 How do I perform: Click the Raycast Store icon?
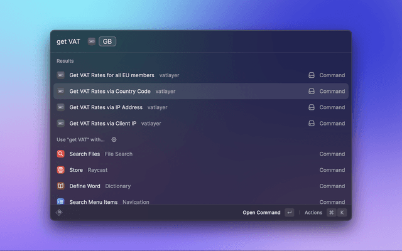[x=61, y=170]
